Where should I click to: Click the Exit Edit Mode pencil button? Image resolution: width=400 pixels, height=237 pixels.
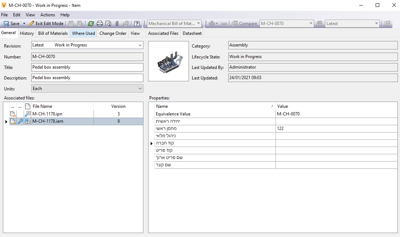point(46,24)
